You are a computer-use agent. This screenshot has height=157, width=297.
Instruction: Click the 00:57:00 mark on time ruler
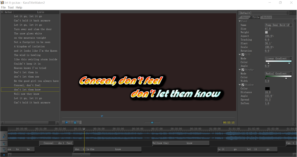pos(157,129)
